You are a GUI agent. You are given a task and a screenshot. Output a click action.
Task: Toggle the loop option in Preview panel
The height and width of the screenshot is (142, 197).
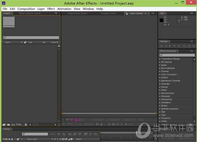pos(189,46)
